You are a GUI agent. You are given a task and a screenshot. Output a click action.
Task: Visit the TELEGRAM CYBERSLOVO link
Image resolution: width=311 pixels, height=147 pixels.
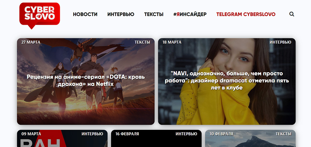(x=246, y=14)
